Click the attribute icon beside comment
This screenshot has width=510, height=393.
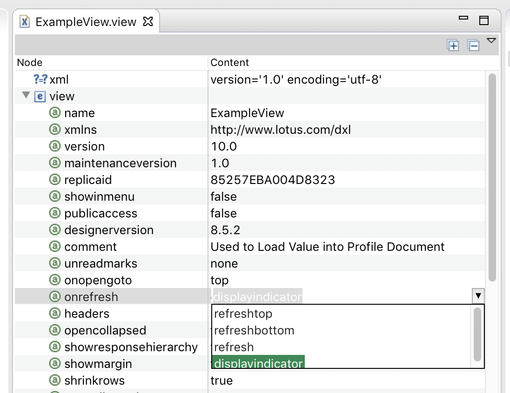click(x=55, y=247)
